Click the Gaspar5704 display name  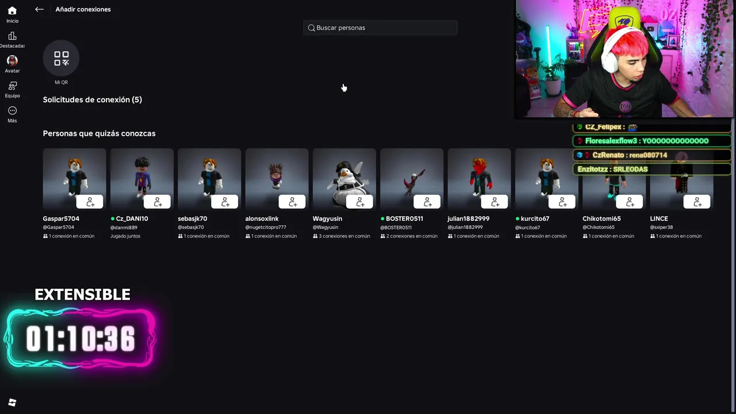click(61, 218)
